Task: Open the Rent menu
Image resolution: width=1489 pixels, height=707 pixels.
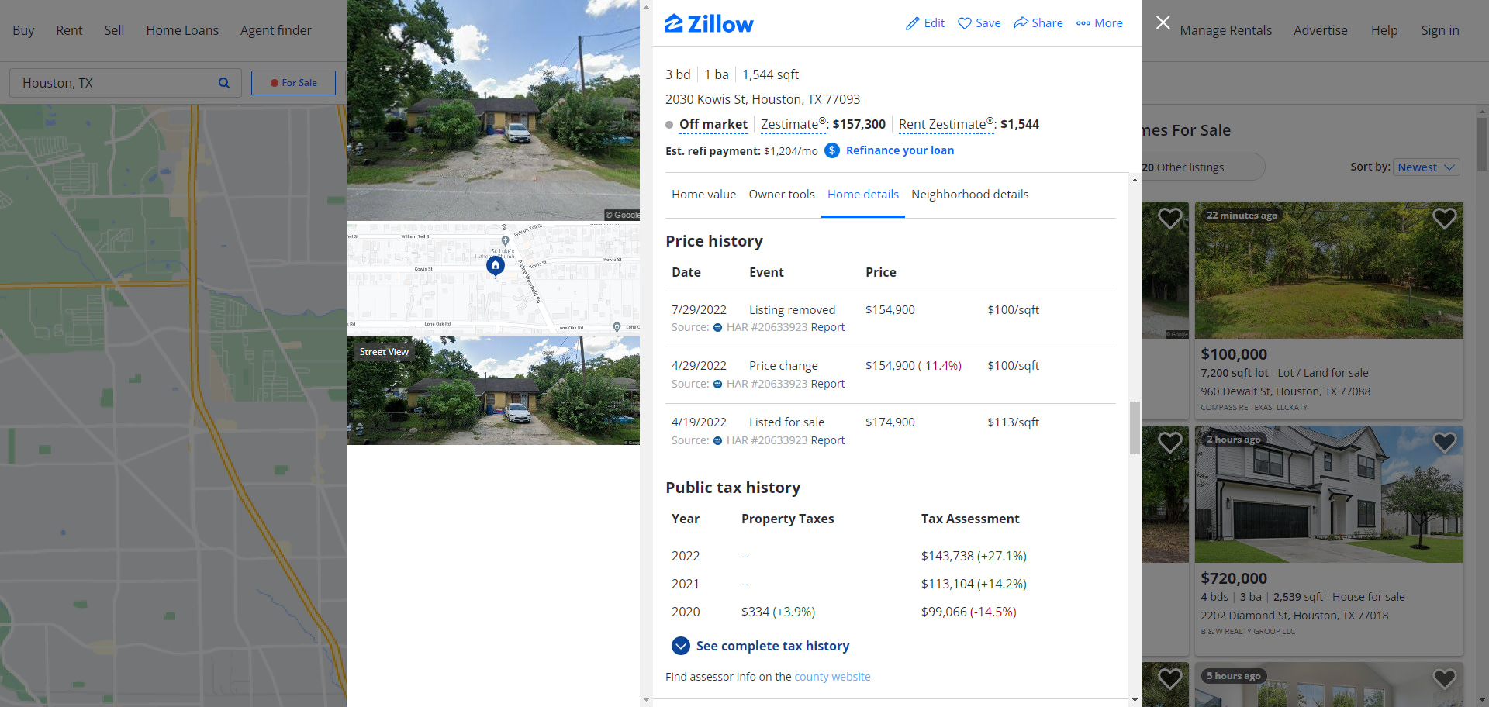Action: click(x=69, y=30)
